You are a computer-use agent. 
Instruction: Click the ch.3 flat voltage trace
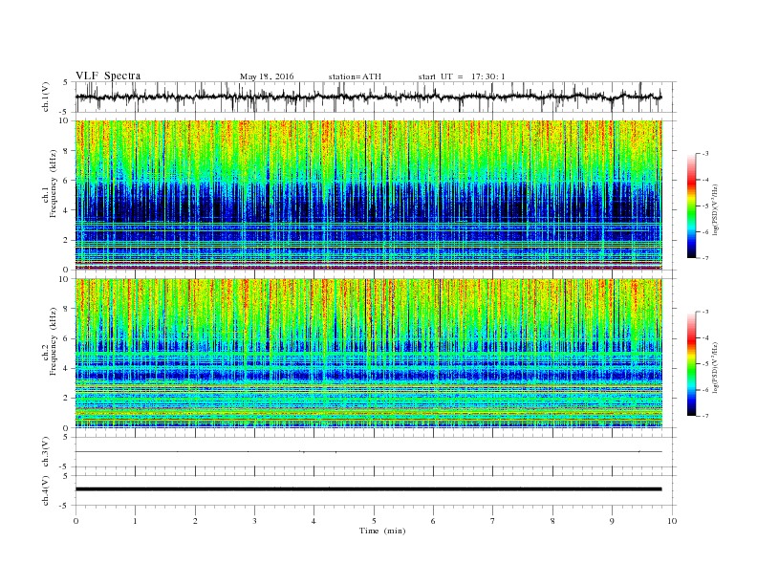click(368, 452)
